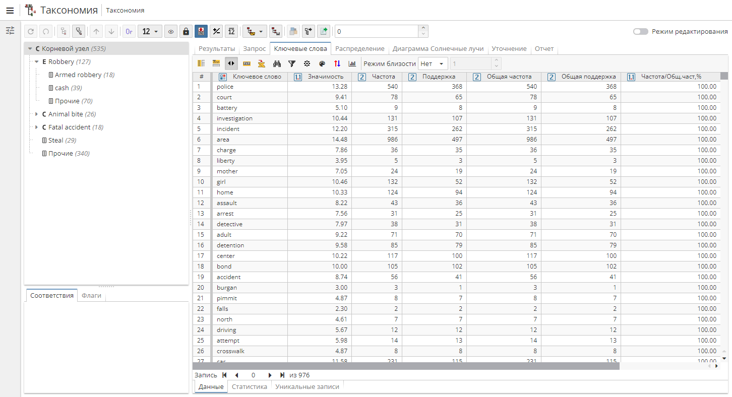Expand the Animal bite node
The image size is (732, 397).
(36, 114)
